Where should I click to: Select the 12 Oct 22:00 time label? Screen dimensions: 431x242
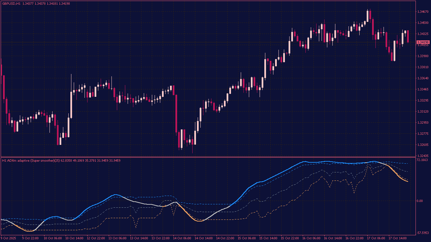[95, 238]
